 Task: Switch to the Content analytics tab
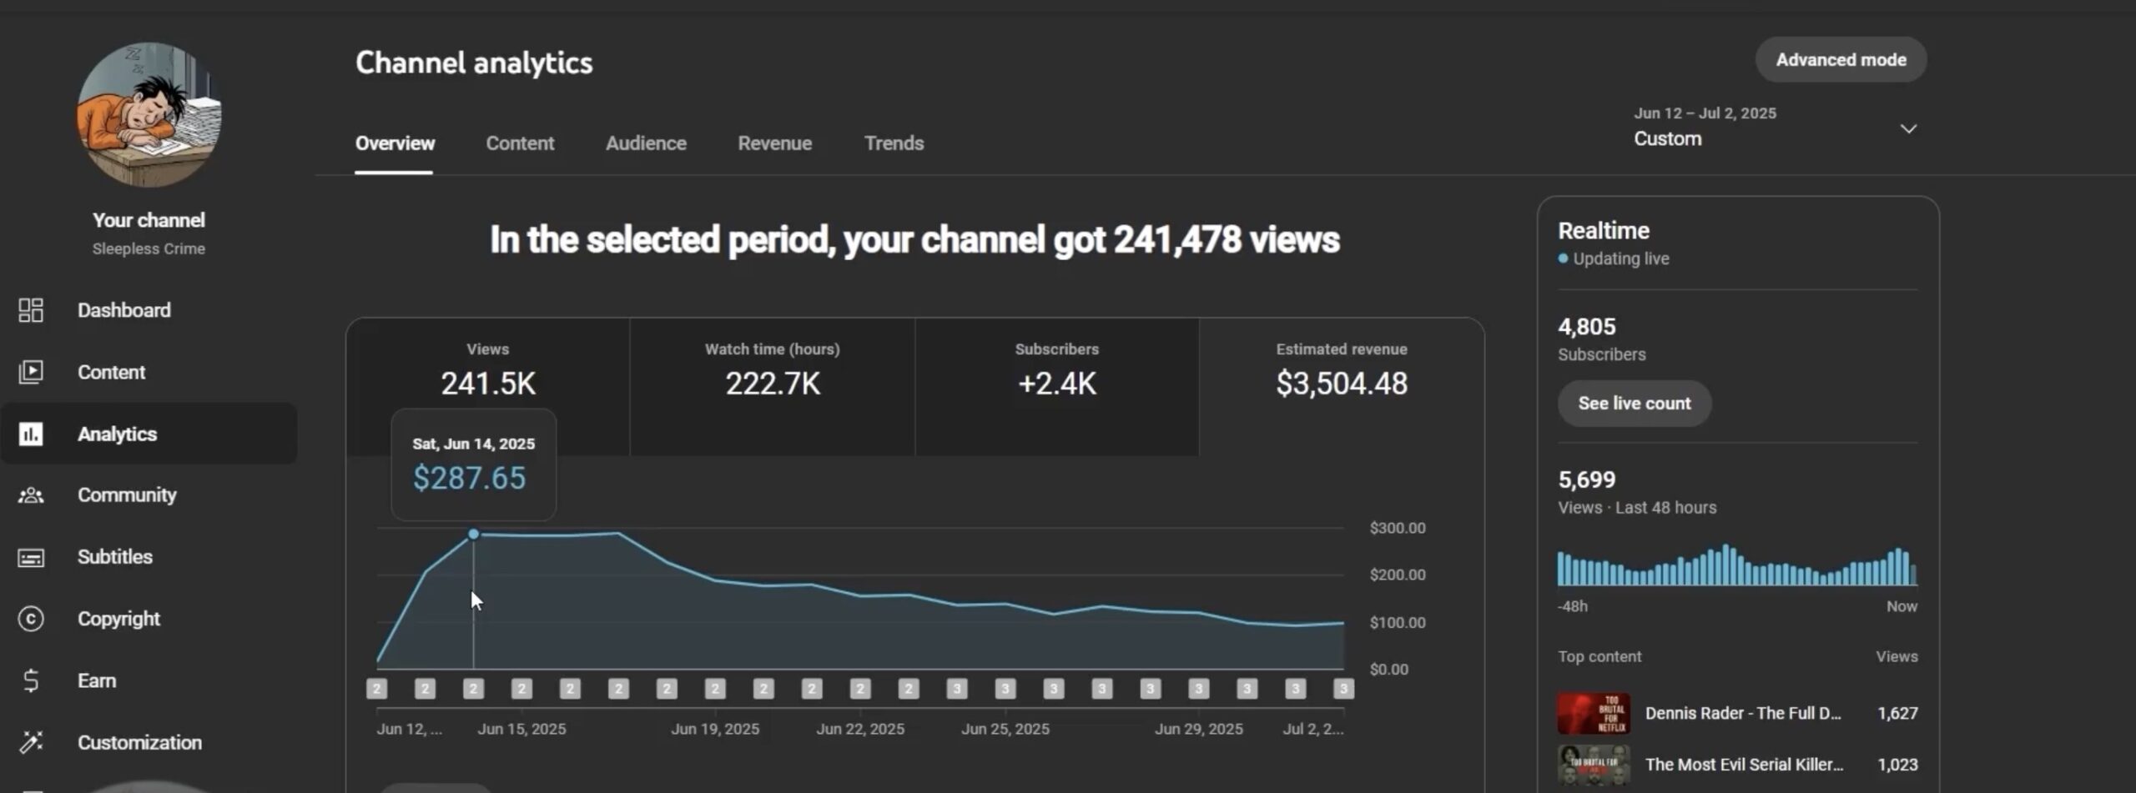click(x=520, y=143)
